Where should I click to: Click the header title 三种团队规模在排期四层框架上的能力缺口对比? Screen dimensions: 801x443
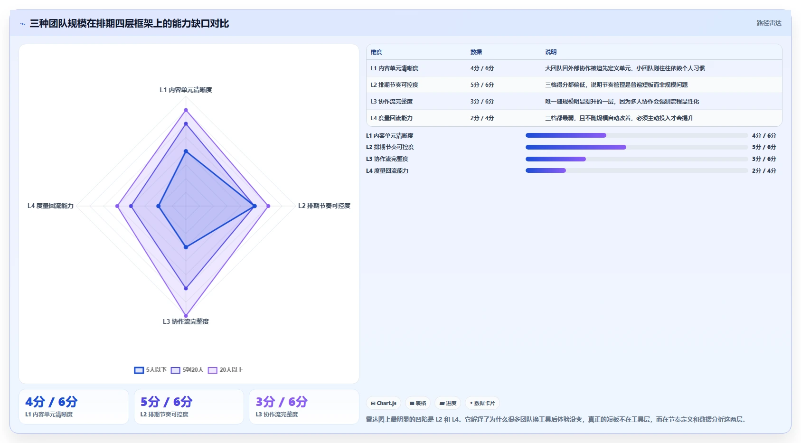tap(129, 24)
